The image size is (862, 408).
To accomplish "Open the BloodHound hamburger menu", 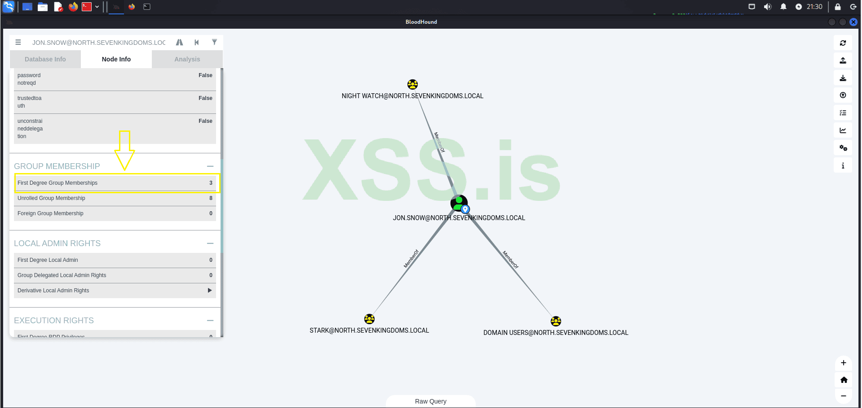I will [x=18, y=43].
